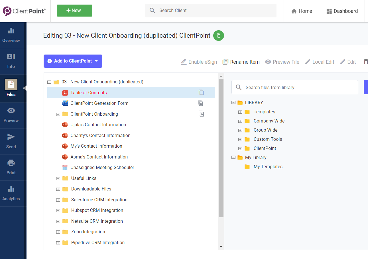The height and width of the screenshot is (259, 368).
Task: Click Rename Item in the toolbar
Action: (241, 62)
